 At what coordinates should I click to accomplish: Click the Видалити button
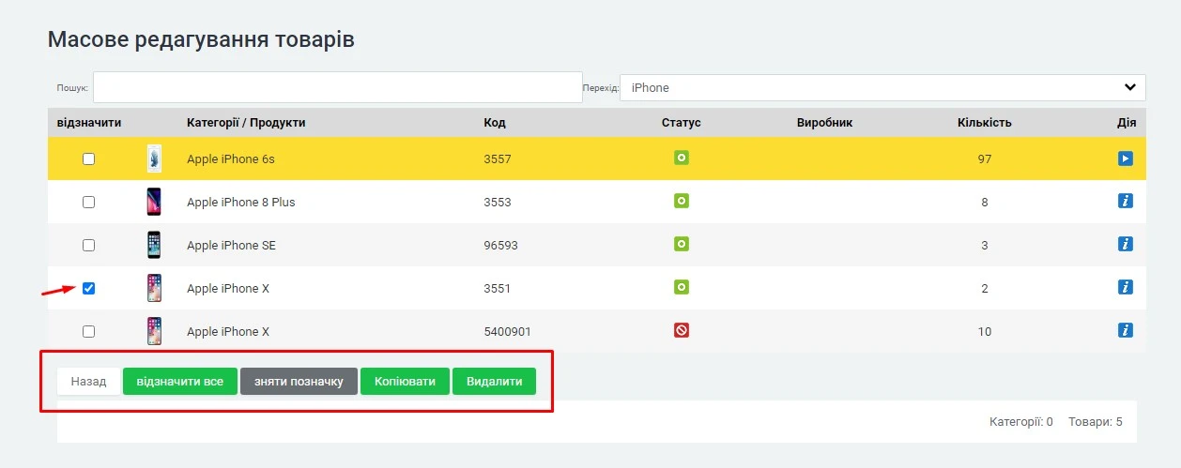point(494,382)
